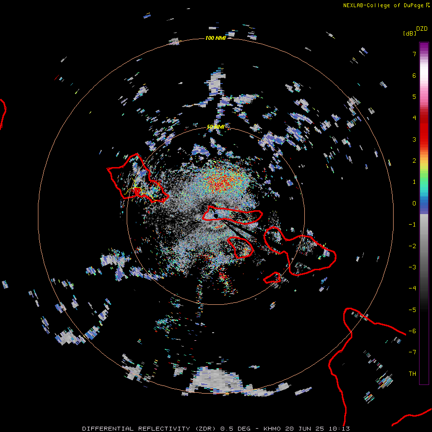Click the 50 NMI range ring label
The image size is (432, 432).
(216, 127)
